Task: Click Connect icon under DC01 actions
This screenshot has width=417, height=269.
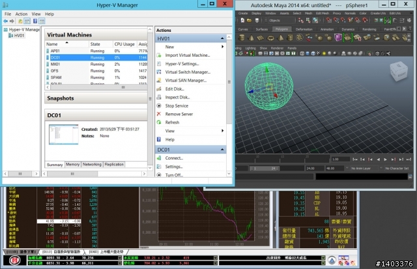Action: (x=159, y=158)
